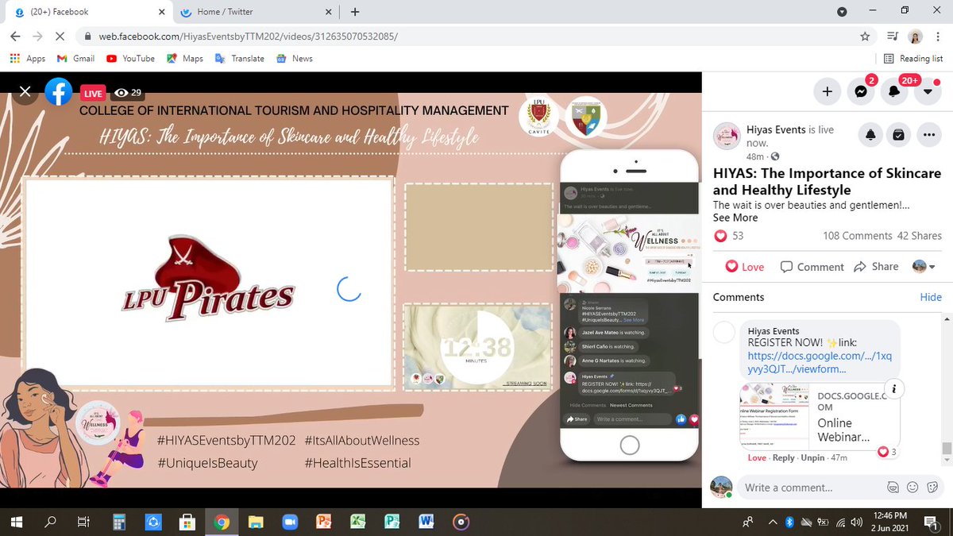
Task: Open the 42 Shares link
Action: tap(919, 236)
